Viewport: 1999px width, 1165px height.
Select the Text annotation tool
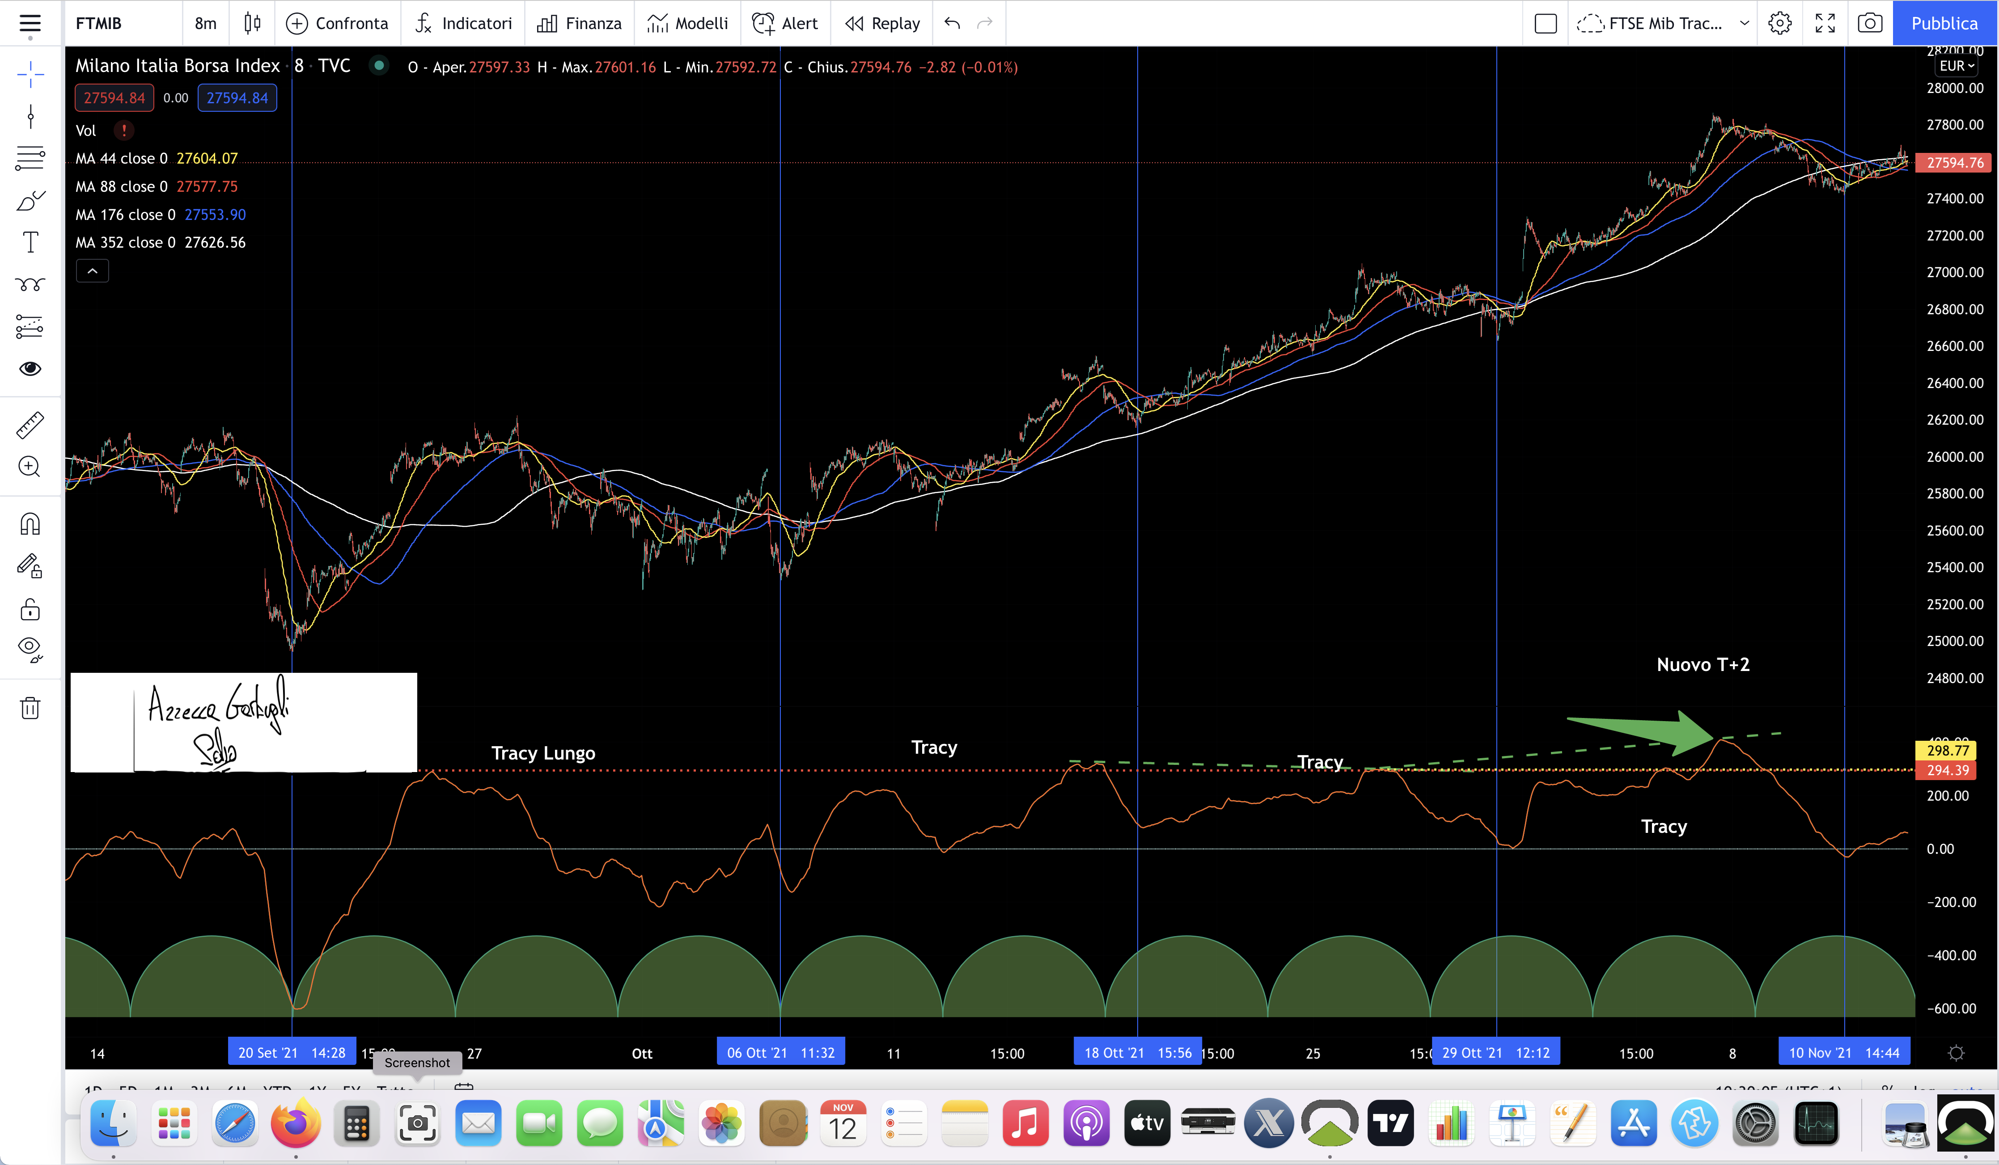coord(30,242)
